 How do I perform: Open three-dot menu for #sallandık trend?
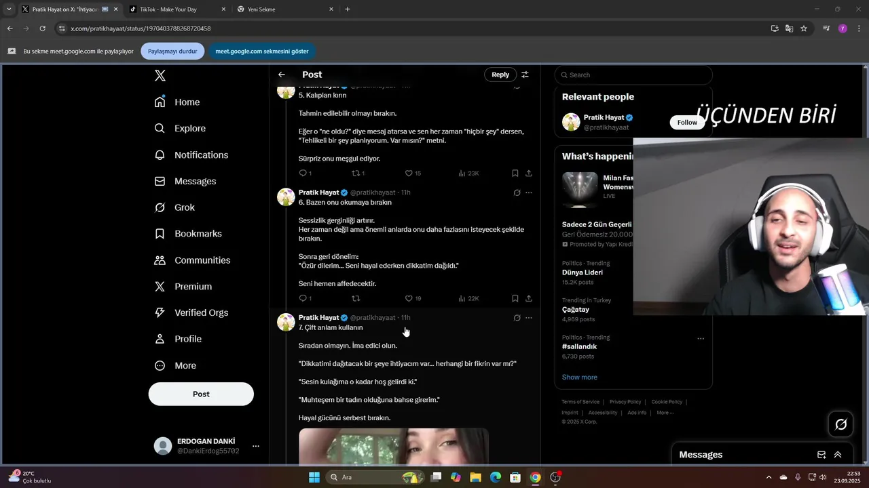pos(701,338)
